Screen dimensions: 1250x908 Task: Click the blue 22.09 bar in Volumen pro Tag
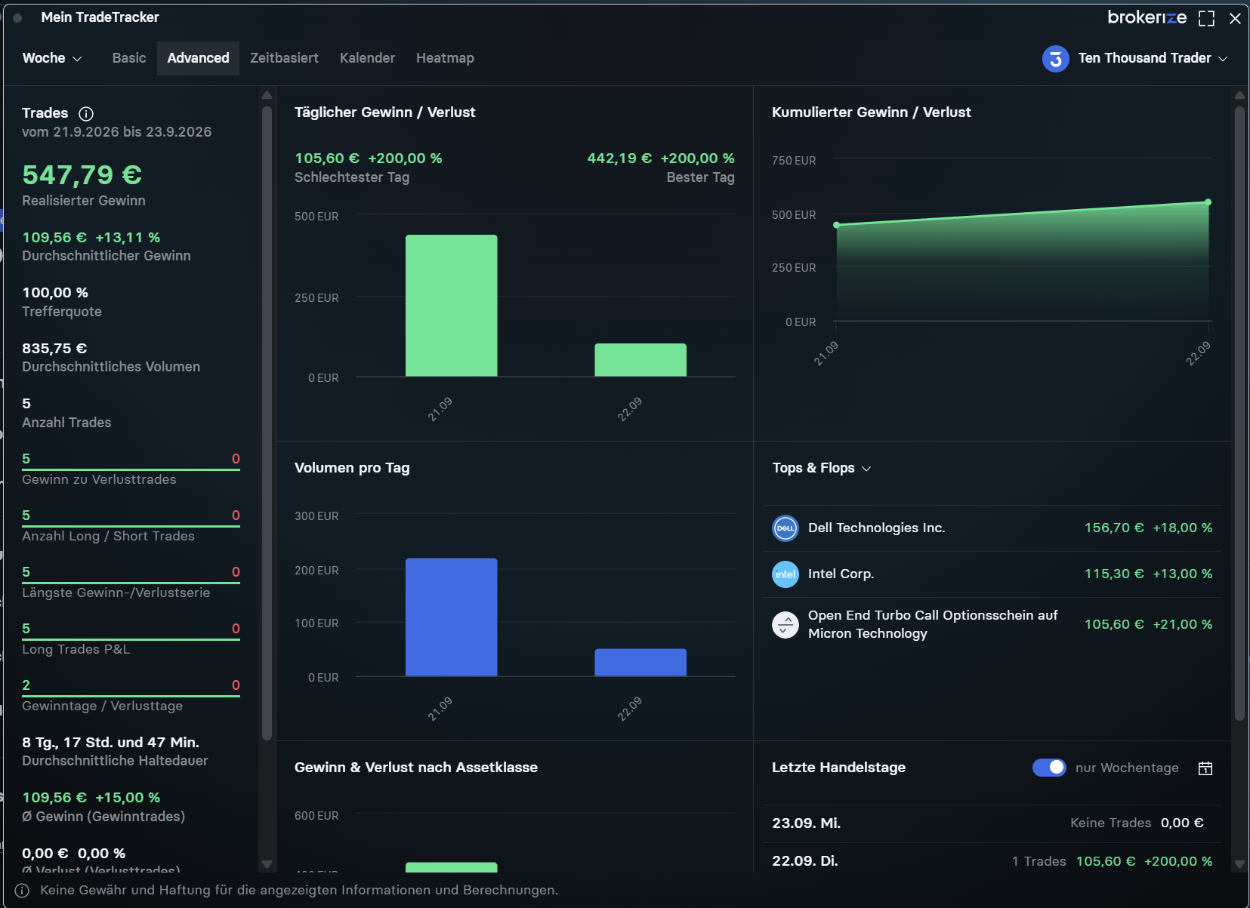point(640,663)
